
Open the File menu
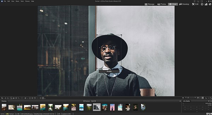[5, 1]
